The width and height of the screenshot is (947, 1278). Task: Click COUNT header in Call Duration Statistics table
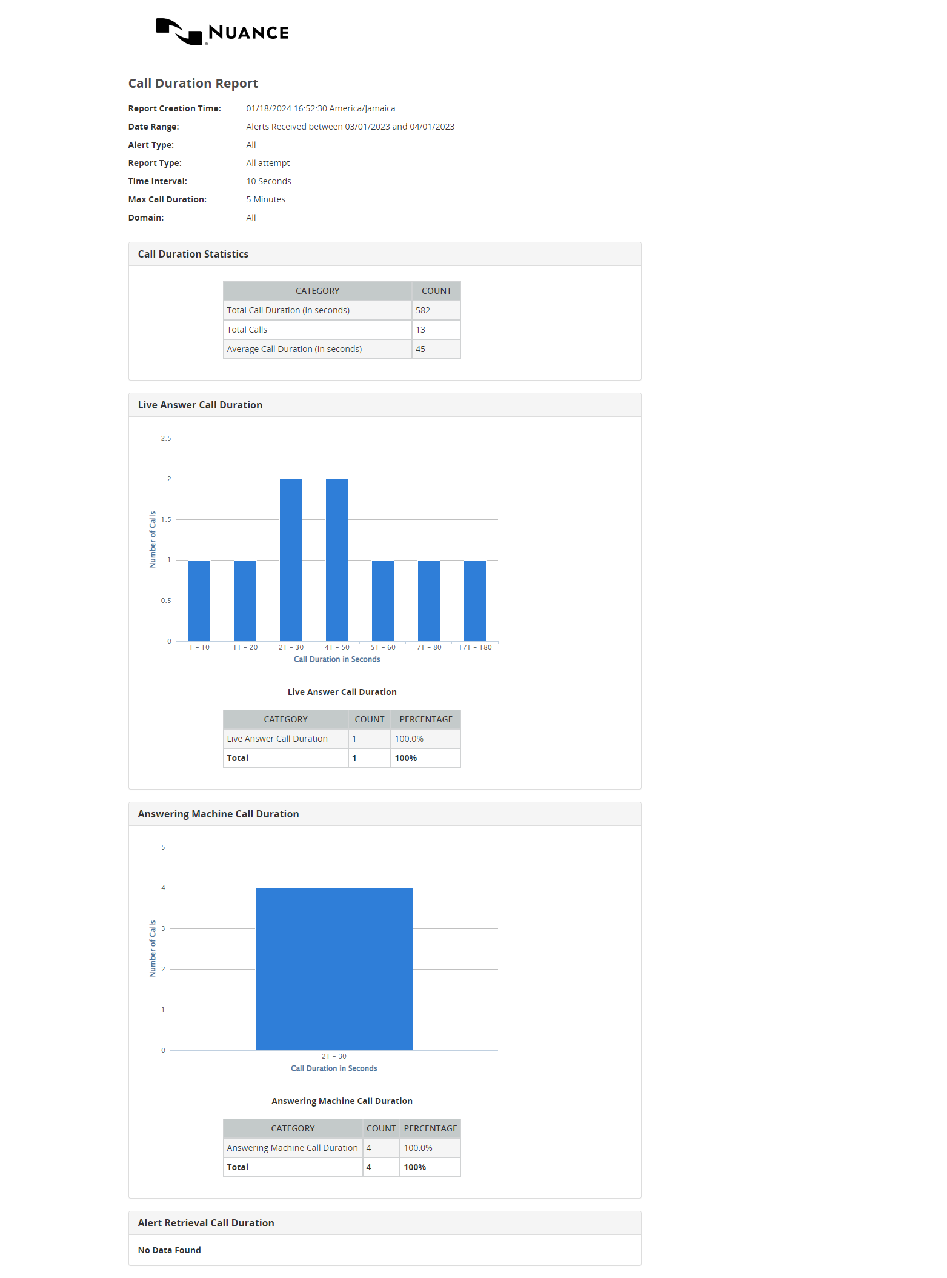tap(436, 291)
